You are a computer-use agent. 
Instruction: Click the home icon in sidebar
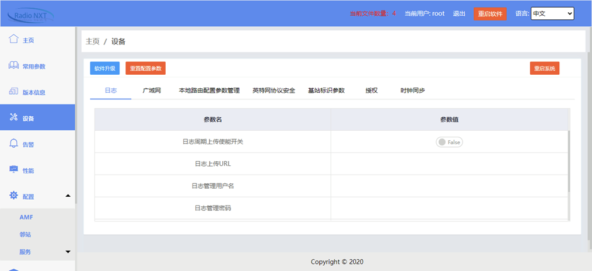coord(13,39)
